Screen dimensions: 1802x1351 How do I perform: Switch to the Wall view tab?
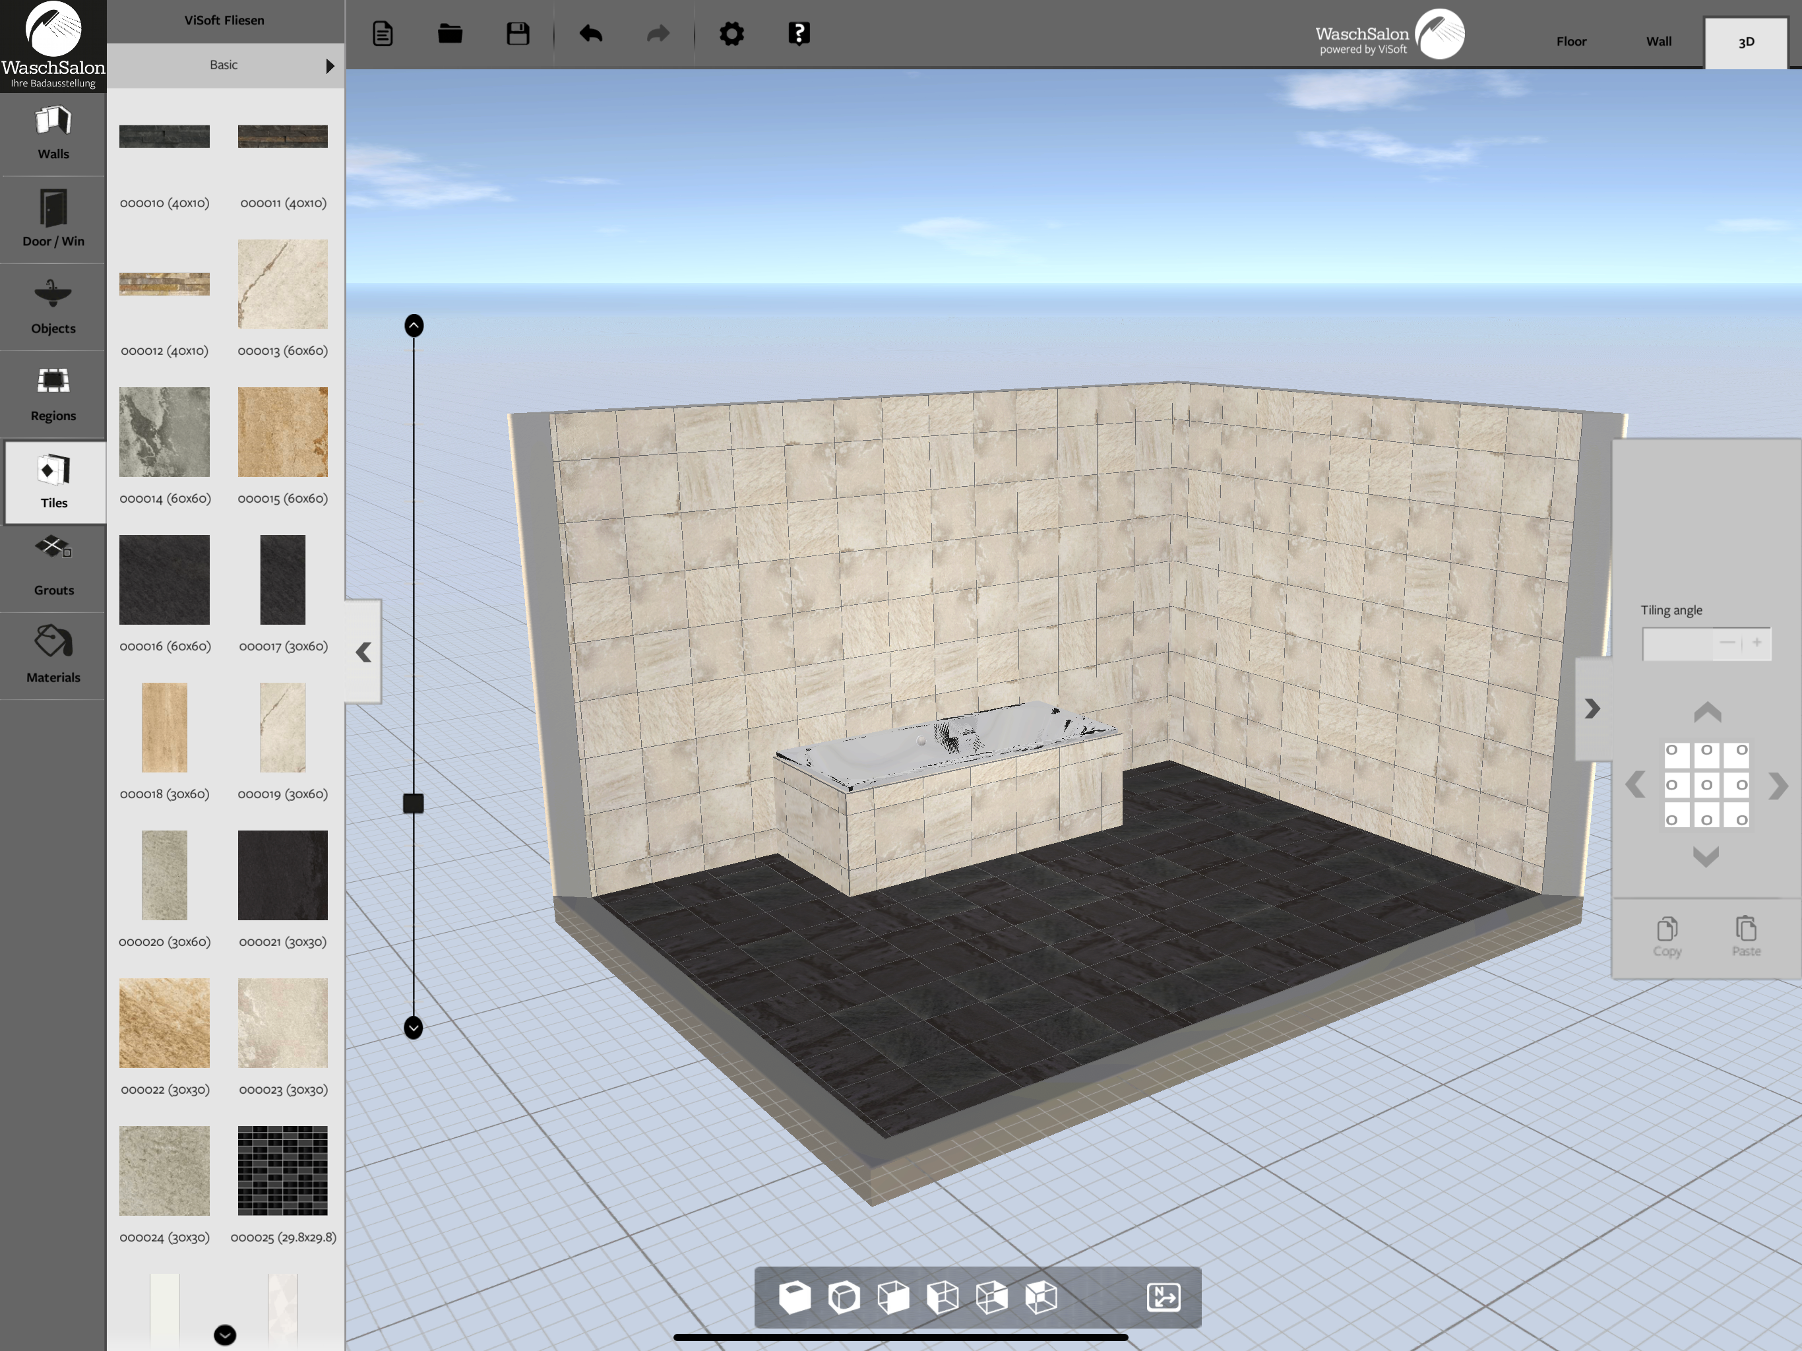1659,42
